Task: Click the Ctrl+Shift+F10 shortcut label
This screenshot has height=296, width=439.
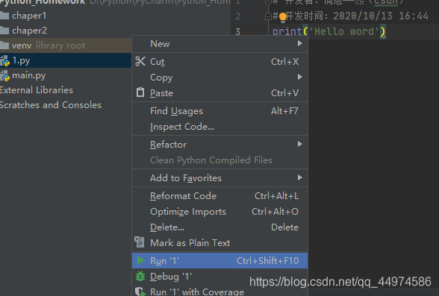Action: [x=268, y=260]
